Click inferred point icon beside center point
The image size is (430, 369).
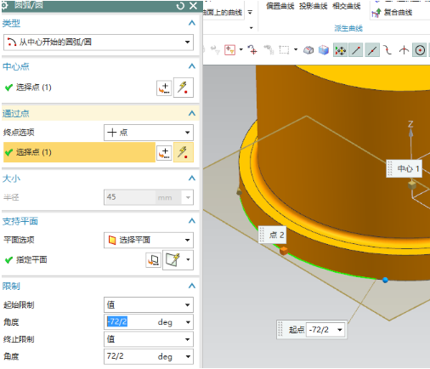[184, 88]
